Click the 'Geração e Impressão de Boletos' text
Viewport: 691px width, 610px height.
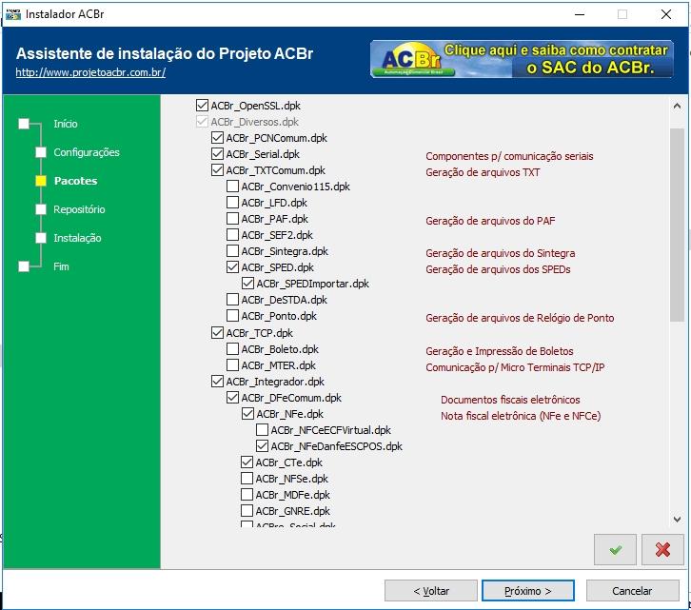pyautogui.click(x=500, y=351)
